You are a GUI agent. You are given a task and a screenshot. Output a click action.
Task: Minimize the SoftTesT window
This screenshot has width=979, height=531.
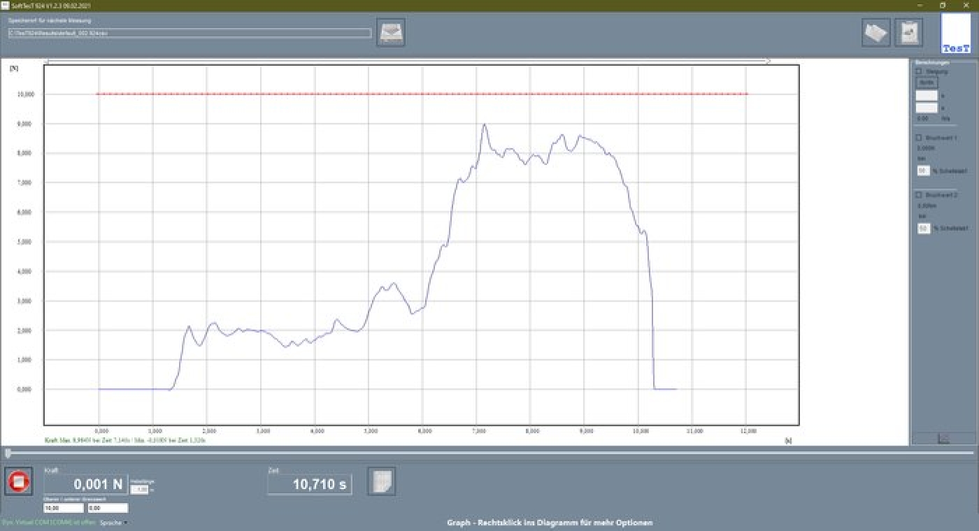point(919,5)
